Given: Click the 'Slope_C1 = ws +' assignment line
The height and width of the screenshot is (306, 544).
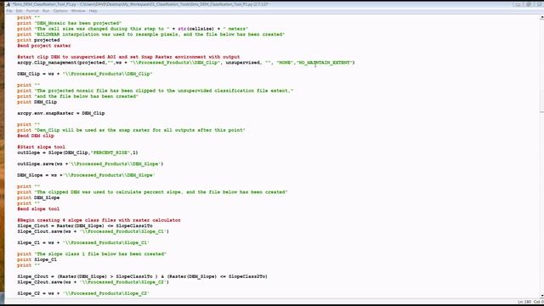Looking at the screenshot, I should (83, 243).
